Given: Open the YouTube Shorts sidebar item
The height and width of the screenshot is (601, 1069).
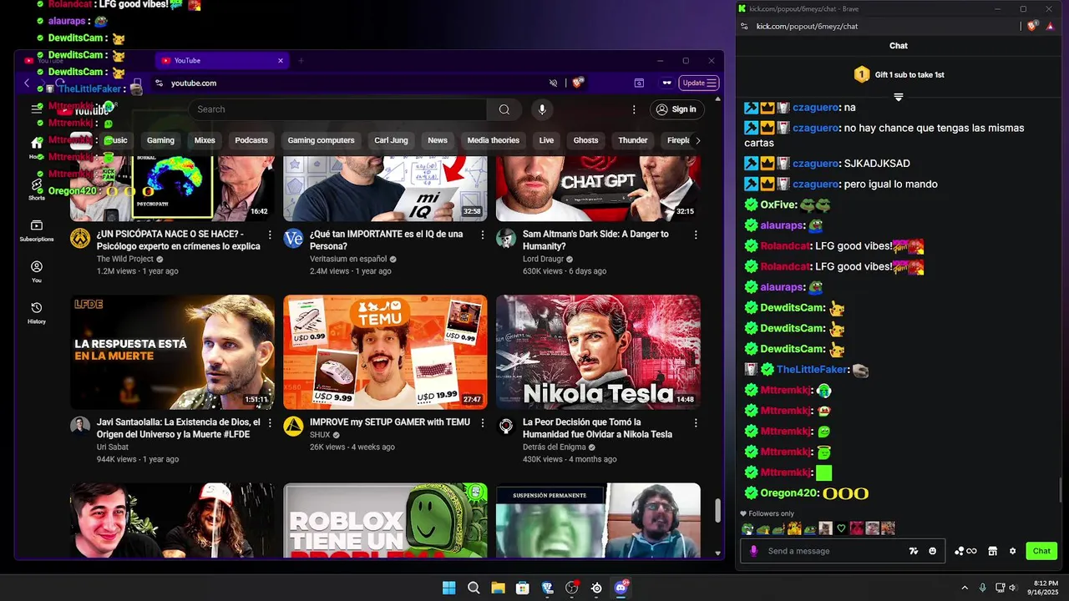Looking at the screenshot, I should (37, 189).
